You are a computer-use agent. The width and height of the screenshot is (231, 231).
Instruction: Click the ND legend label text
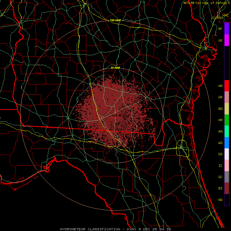220,200
